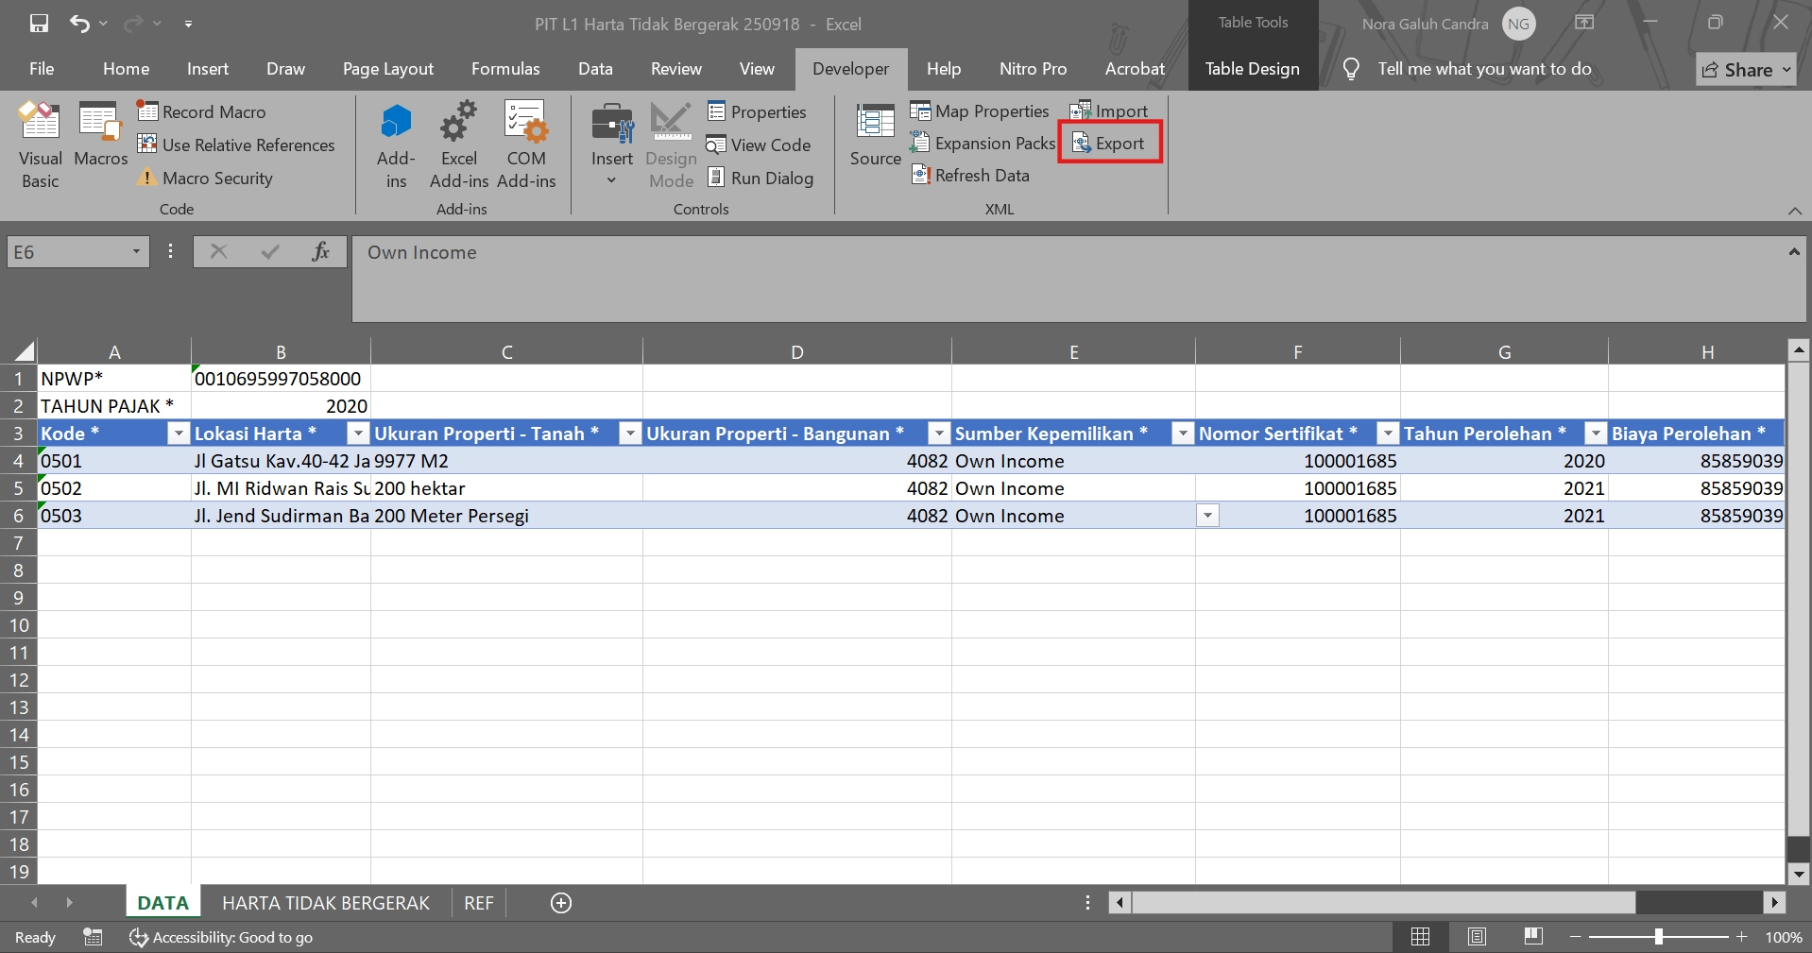Switch to Page Layout view in status bar
This screenshot has width=1812, height=953.
click(1477, 937)
